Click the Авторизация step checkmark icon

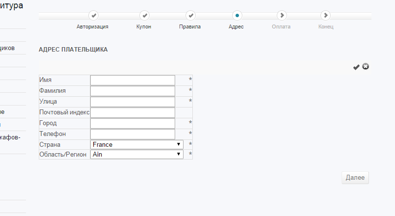[94, 16]
